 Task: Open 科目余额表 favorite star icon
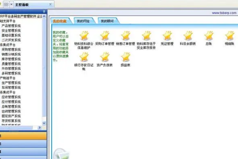(x=188, y=35)
